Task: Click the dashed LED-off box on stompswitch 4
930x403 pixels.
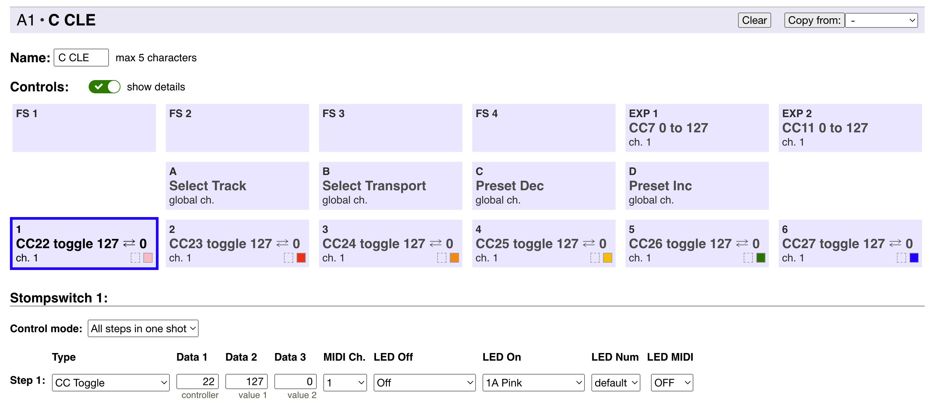Action: [x=595, y=258]
